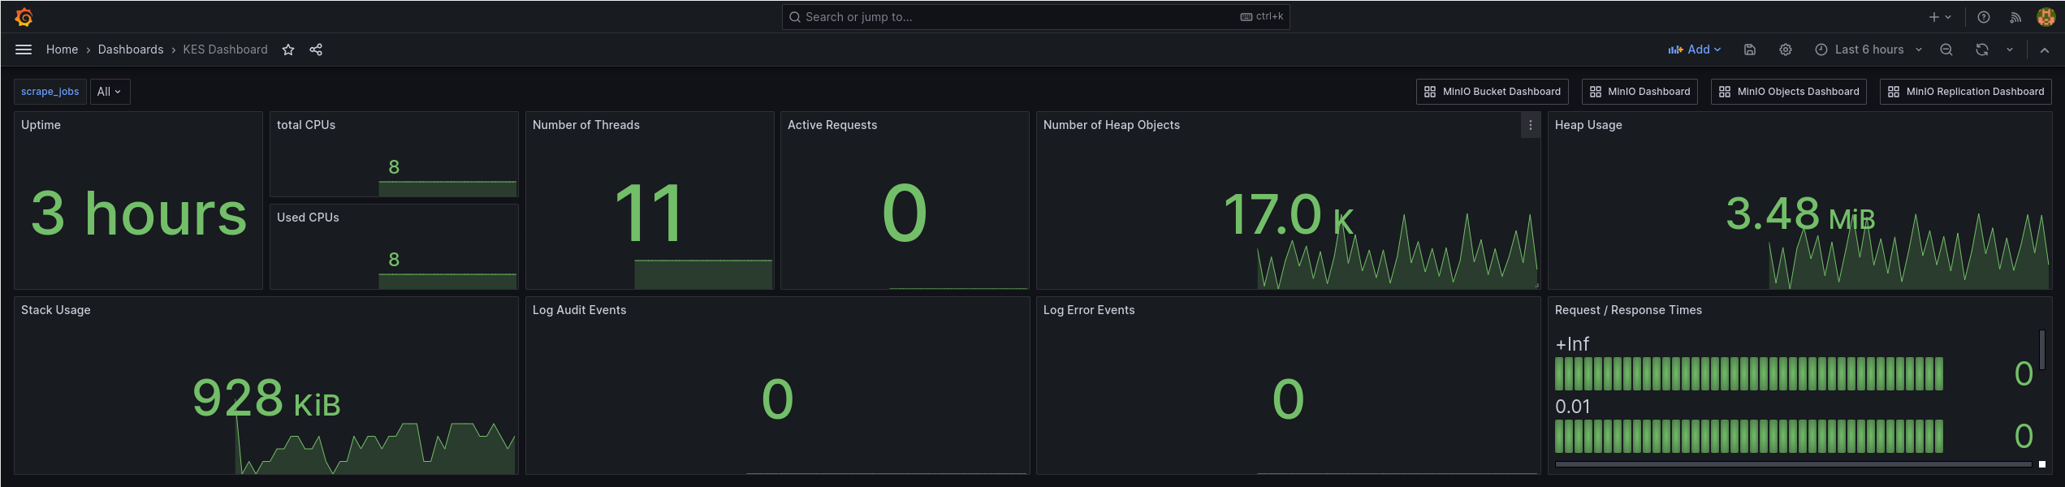This screenshot has width=2065, height=487.
Task: Expand the scrape_jobs All dropdown
Action: point(110,92)
